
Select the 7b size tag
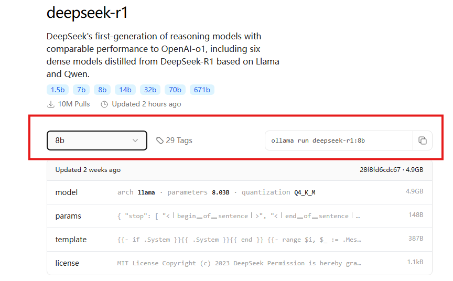pyautogui.click(x=81, y=90)
